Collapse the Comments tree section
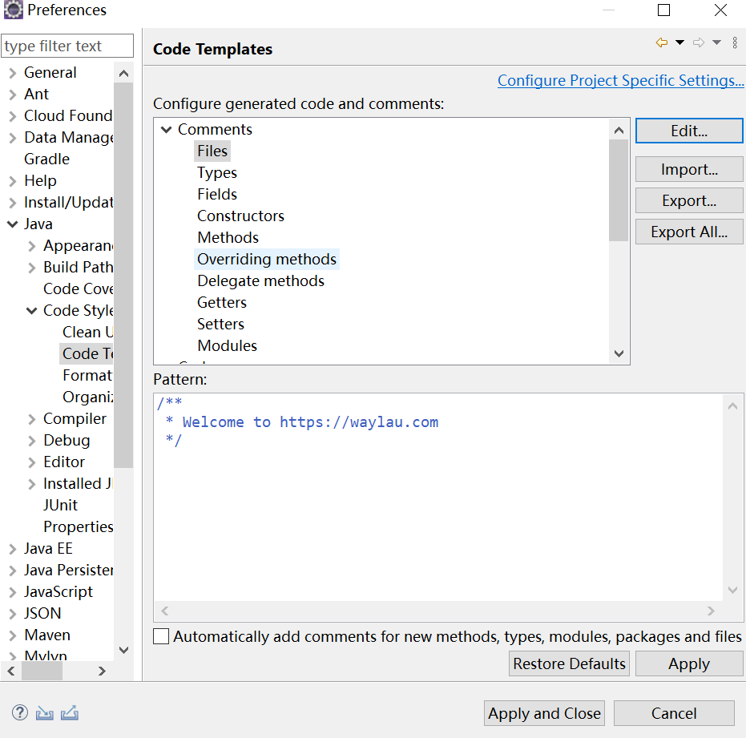746x738 pixels. coord(167,129)
